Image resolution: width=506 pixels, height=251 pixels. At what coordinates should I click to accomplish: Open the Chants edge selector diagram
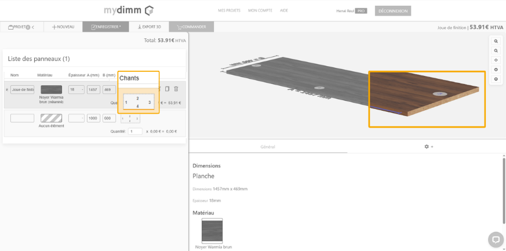(138, 103)
